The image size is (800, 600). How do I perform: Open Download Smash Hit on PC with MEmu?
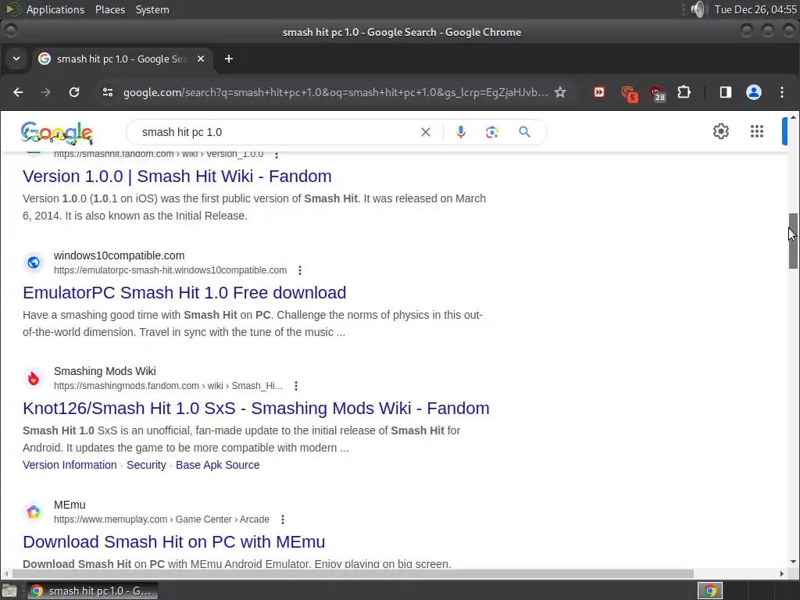pos(174,542)
